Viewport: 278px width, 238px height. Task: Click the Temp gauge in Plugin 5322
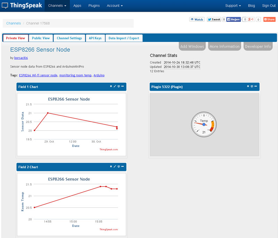click(x=204, y=125)
